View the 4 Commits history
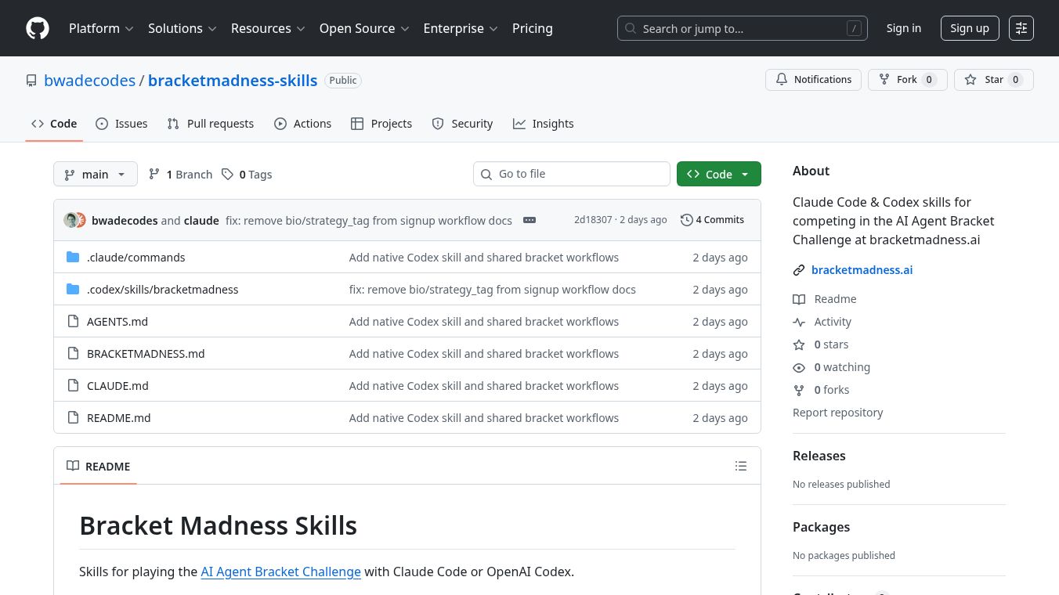 (712, 220)
